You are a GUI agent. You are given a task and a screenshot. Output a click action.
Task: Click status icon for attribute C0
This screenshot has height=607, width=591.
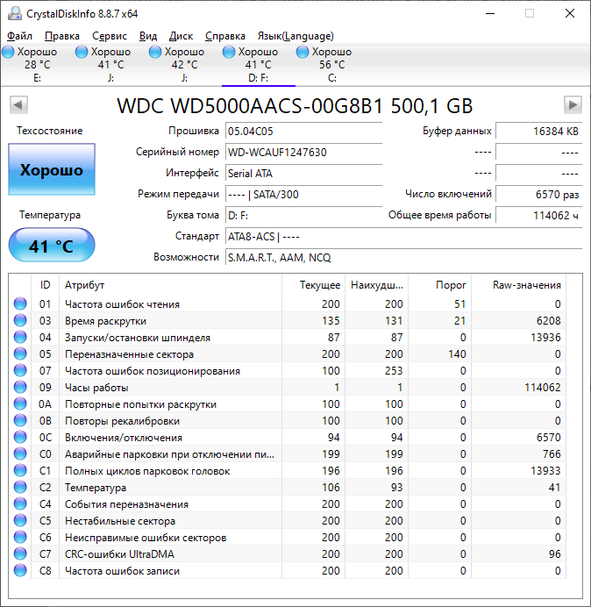20,453
